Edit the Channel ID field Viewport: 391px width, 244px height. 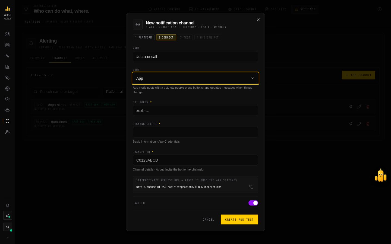pos(195,160)
